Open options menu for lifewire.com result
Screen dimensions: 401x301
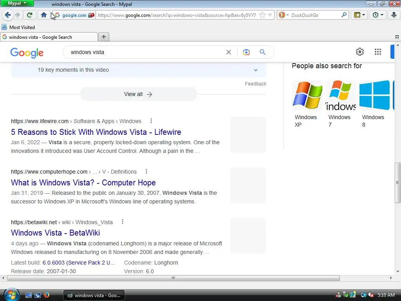pos(151,121)
